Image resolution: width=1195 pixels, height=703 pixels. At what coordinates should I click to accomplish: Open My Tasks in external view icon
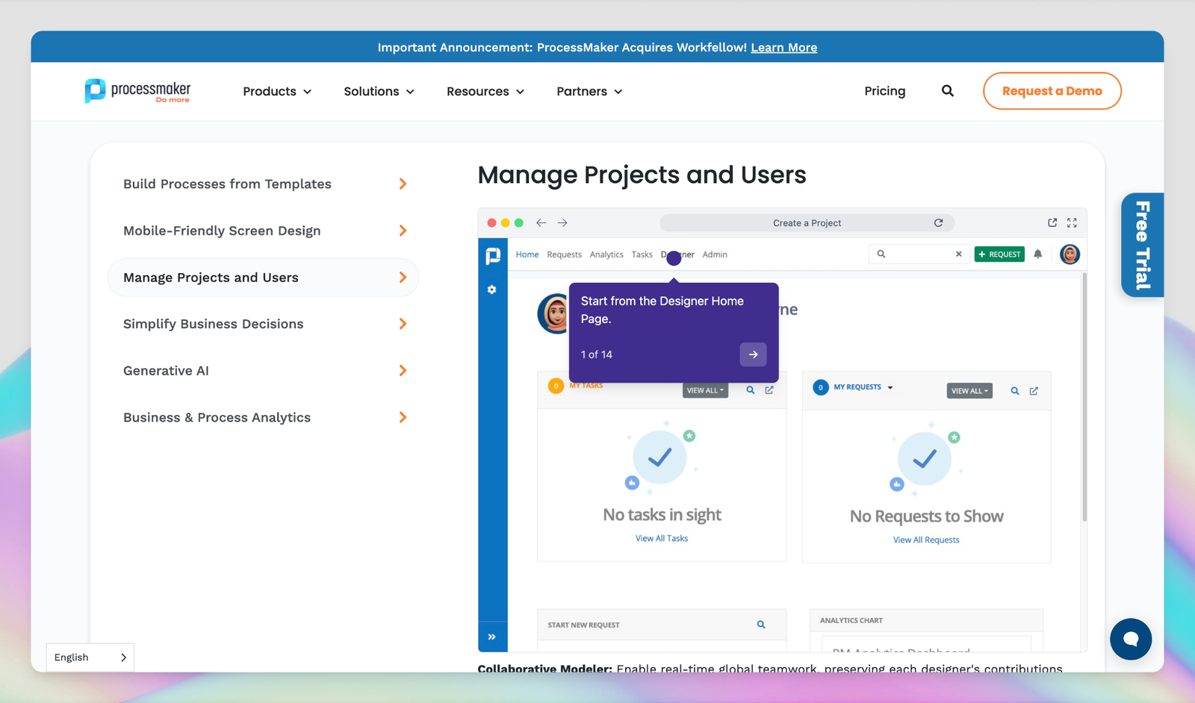click(769, 390)
